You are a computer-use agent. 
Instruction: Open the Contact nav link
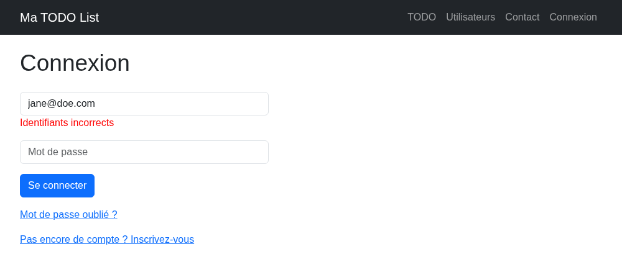522,17
